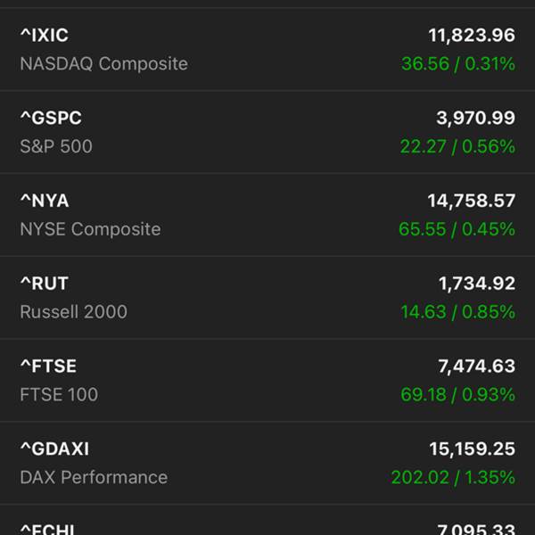Click FTSE 100 price 7,474.63

pos(476,366)
